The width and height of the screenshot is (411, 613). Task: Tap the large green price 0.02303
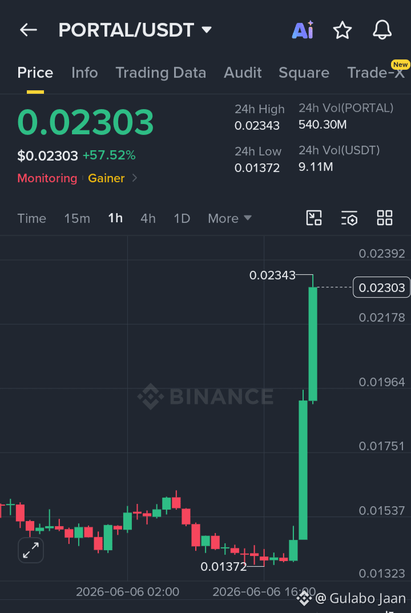click(x=86, y=122)
